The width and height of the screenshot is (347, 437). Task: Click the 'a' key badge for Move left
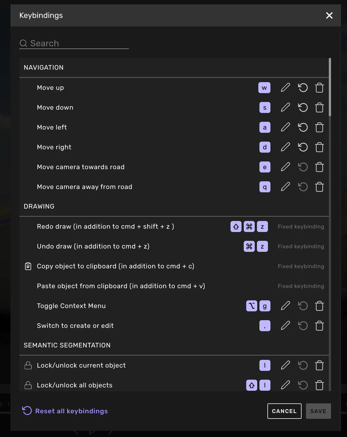click(265, 127)
